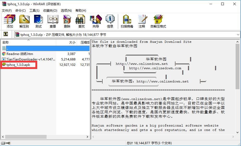Image resolution: width=241 pixels, height=146 pixels.
Task: Click size value 5,214,688
Action: coord(68,59)
